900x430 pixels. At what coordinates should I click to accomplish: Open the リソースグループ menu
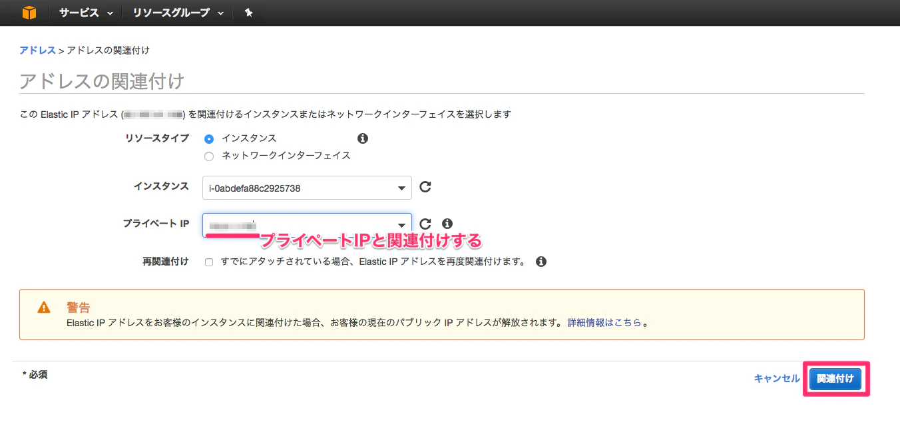(x=178, y=13)
